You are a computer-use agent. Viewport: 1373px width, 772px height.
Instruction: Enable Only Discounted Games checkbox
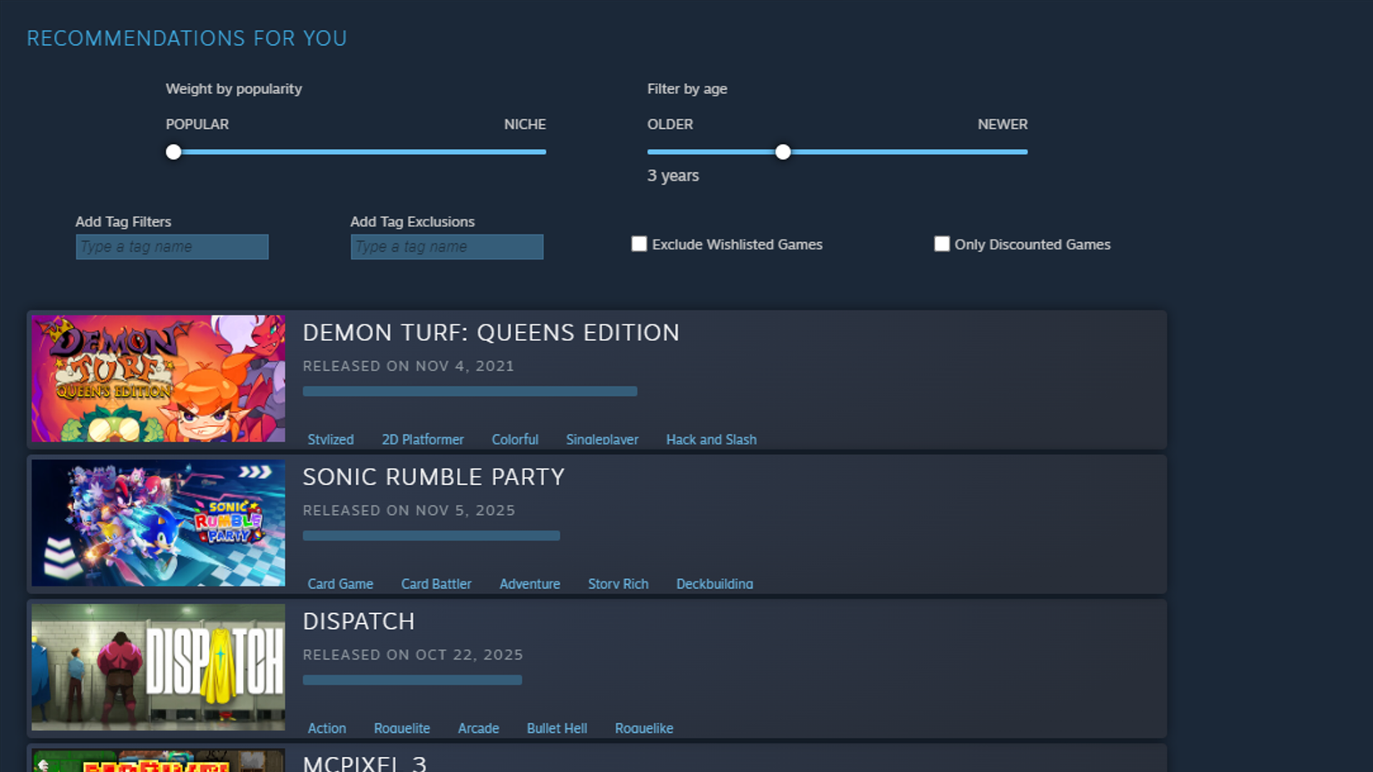click(941, 244)
